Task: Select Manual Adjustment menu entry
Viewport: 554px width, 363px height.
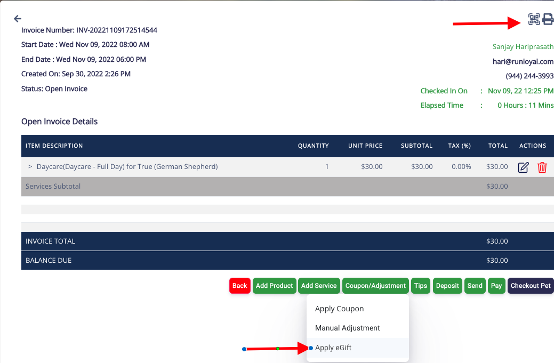Action: 358,328
